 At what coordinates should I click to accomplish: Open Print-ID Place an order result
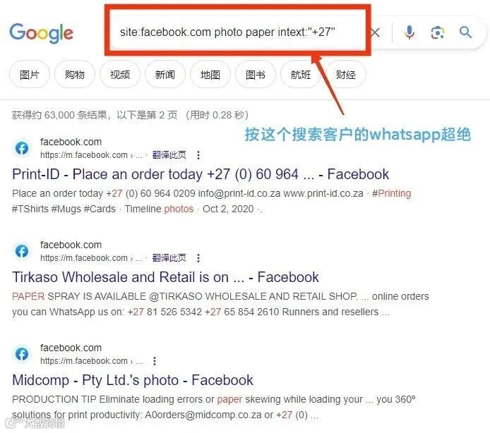[x=201, y=174]
